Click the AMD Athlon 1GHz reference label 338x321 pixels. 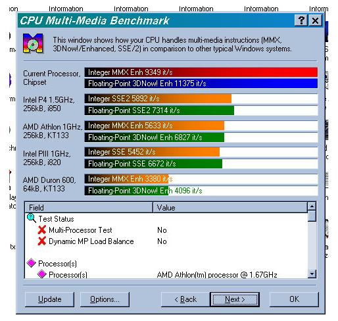point(53,131)
